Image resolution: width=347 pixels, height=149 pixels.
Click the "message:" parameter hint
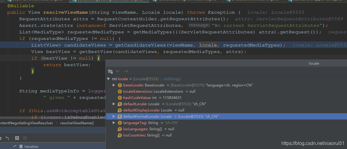(199, 25)
